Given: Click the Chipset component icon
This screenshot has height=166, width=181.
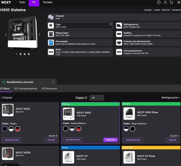Looking at the screenshot, I should tap(51, 17).
